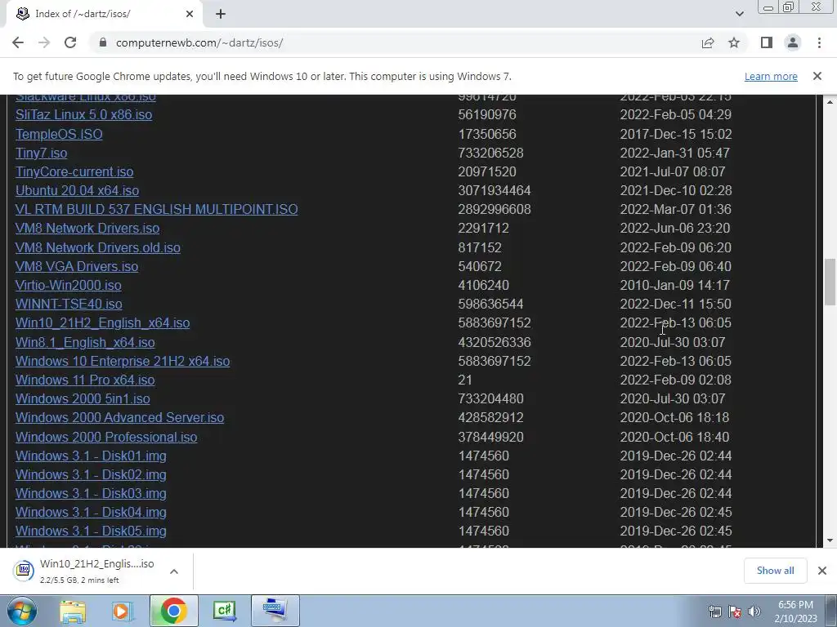The image size is (837, 627).
Task: Open a new tab with plus button
Action: pos(221,14)
